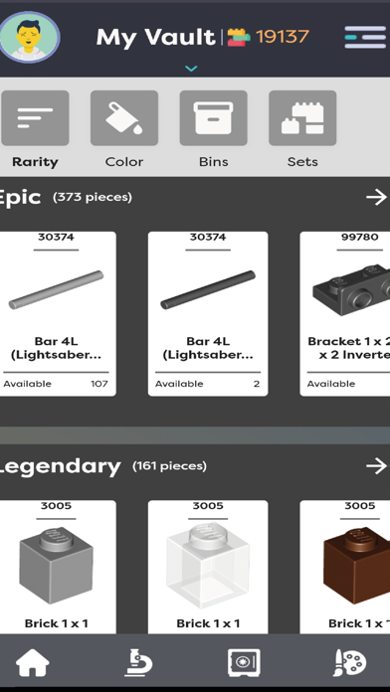Open the vault safe icon
Image resolution: width=390 pixels, height=692 pixels.
click(244, 662)
